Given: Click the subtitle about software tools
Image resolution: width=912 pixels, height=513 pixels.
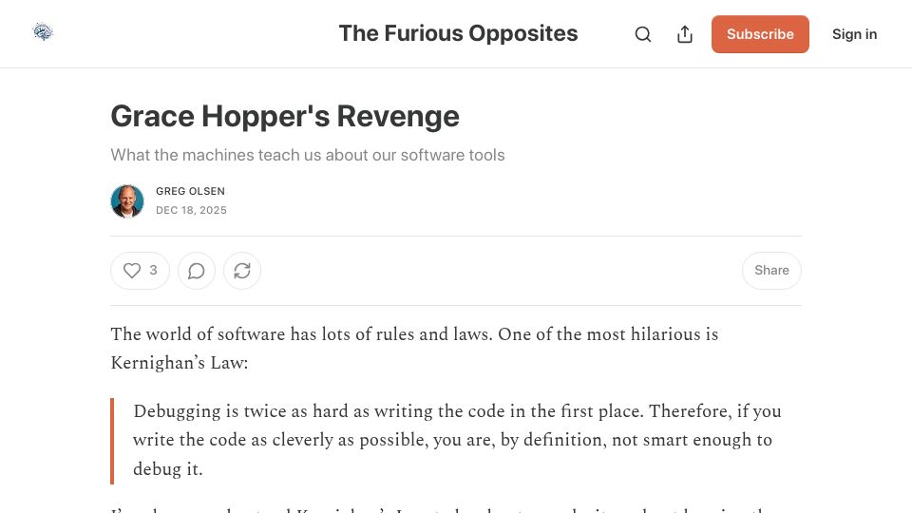Looking at the screenshot, I should pos(308,155).
